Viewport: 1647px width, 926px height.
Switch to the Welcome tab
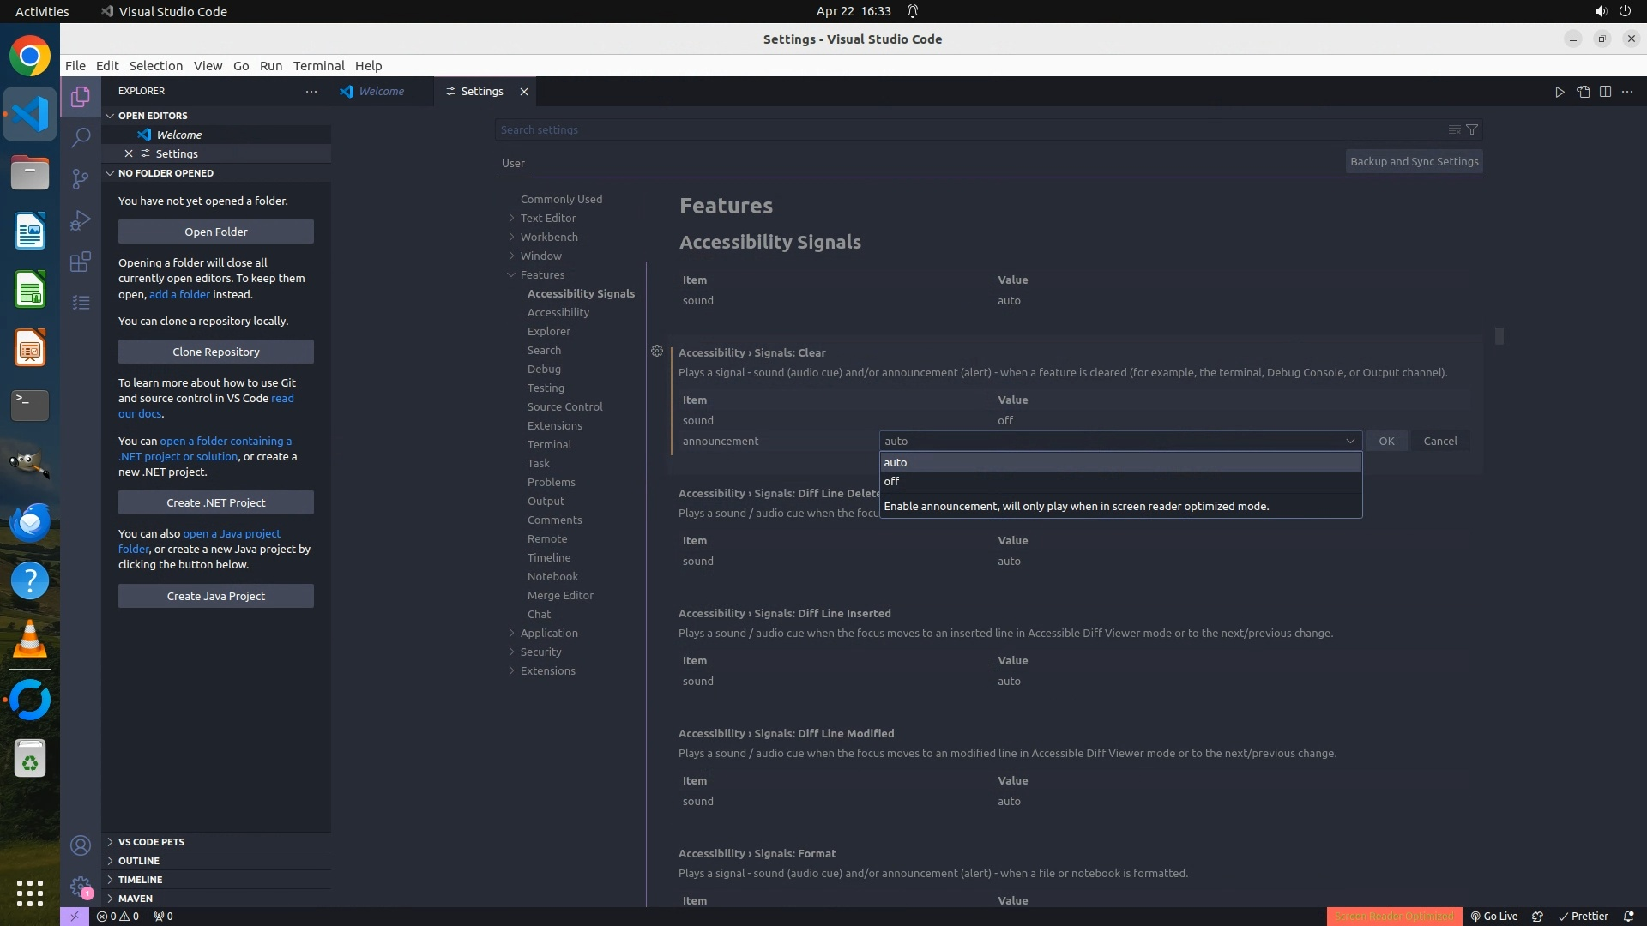(381, 92)
